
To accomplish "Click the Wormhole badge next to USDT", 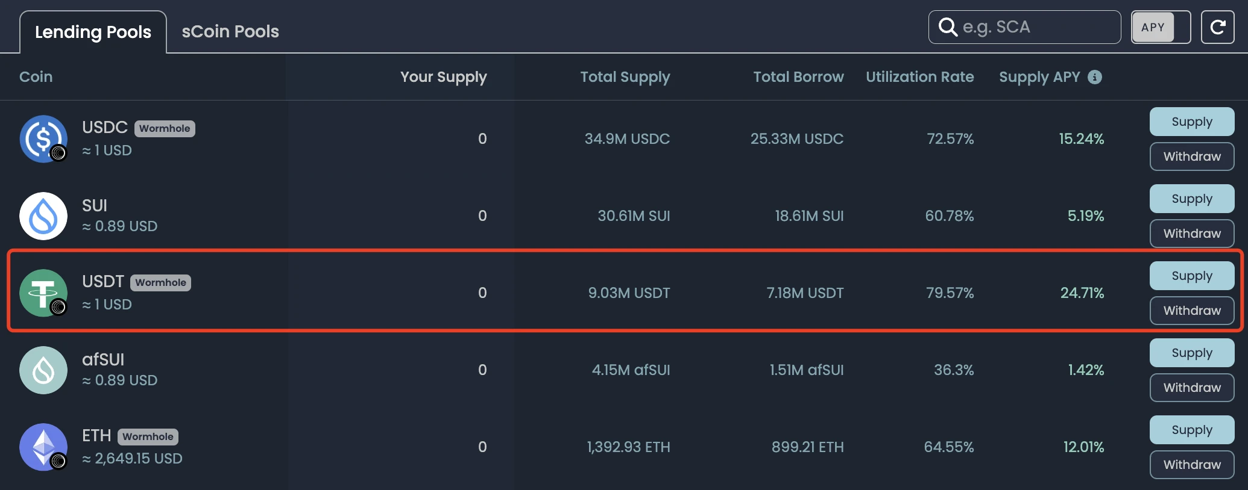I will point(160,283).
